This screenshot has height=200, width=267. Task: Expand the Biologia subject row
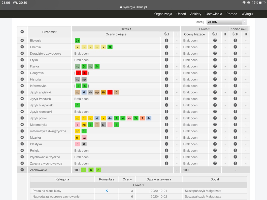tap(22, 41)
